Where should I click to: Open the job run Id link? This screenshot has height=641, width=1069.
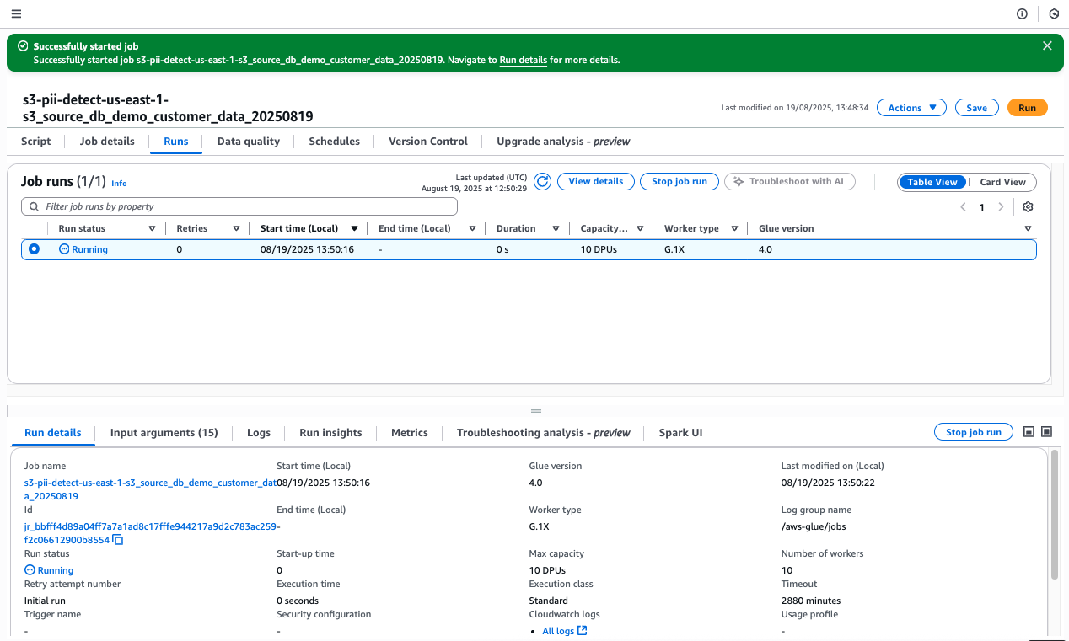(x=152, y=533)
